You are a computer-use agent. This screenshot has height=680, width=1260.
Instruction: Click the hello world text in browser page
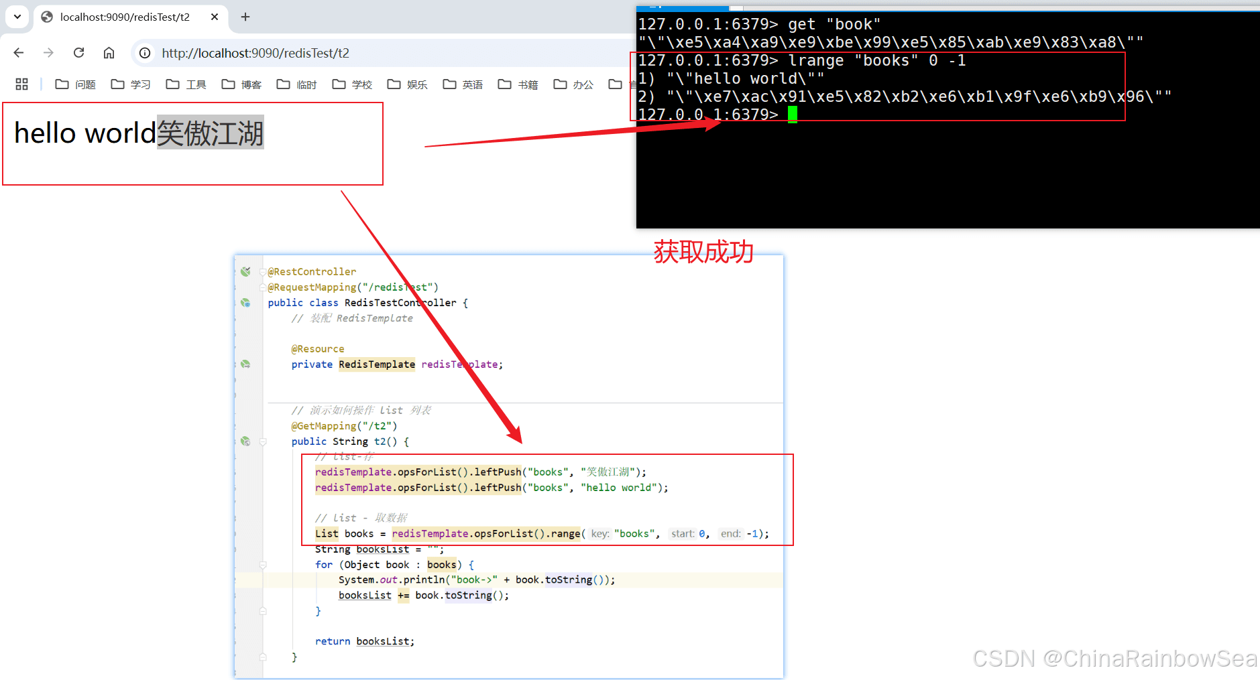click(x=85, y=133)
